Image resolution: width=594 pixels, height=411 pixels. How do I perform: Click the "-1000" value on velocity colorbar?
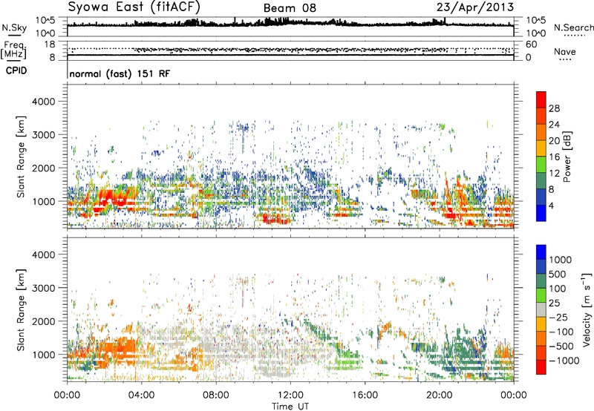coord(564,361)
